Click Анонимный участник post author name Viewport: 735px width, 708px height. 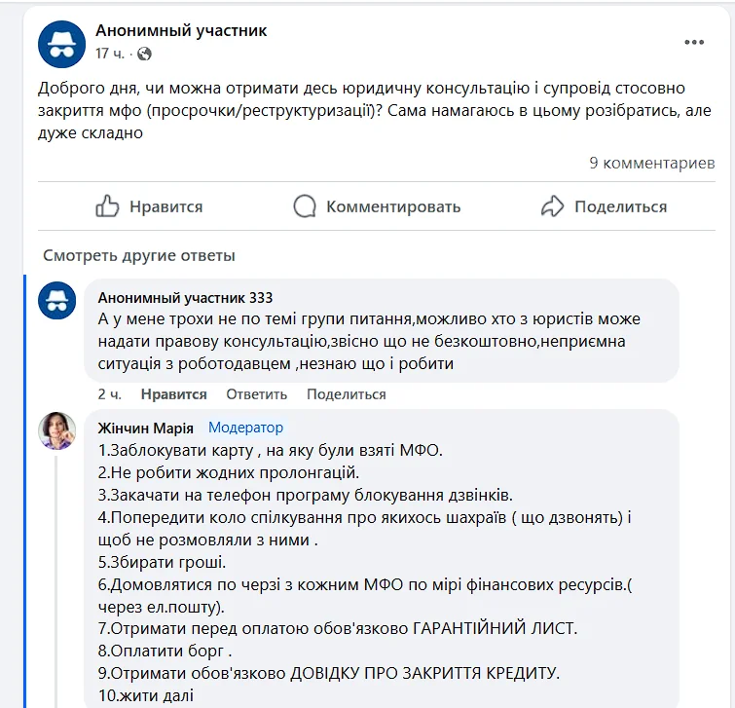coord(181,30)
